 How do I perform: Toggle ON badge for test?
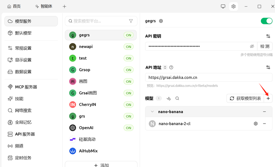(129, 58)
